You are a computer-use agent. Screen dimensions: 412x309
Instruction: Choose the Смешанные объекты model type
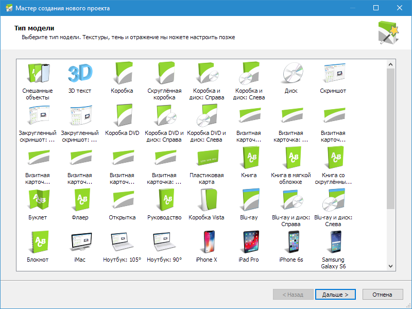(38, 74)
